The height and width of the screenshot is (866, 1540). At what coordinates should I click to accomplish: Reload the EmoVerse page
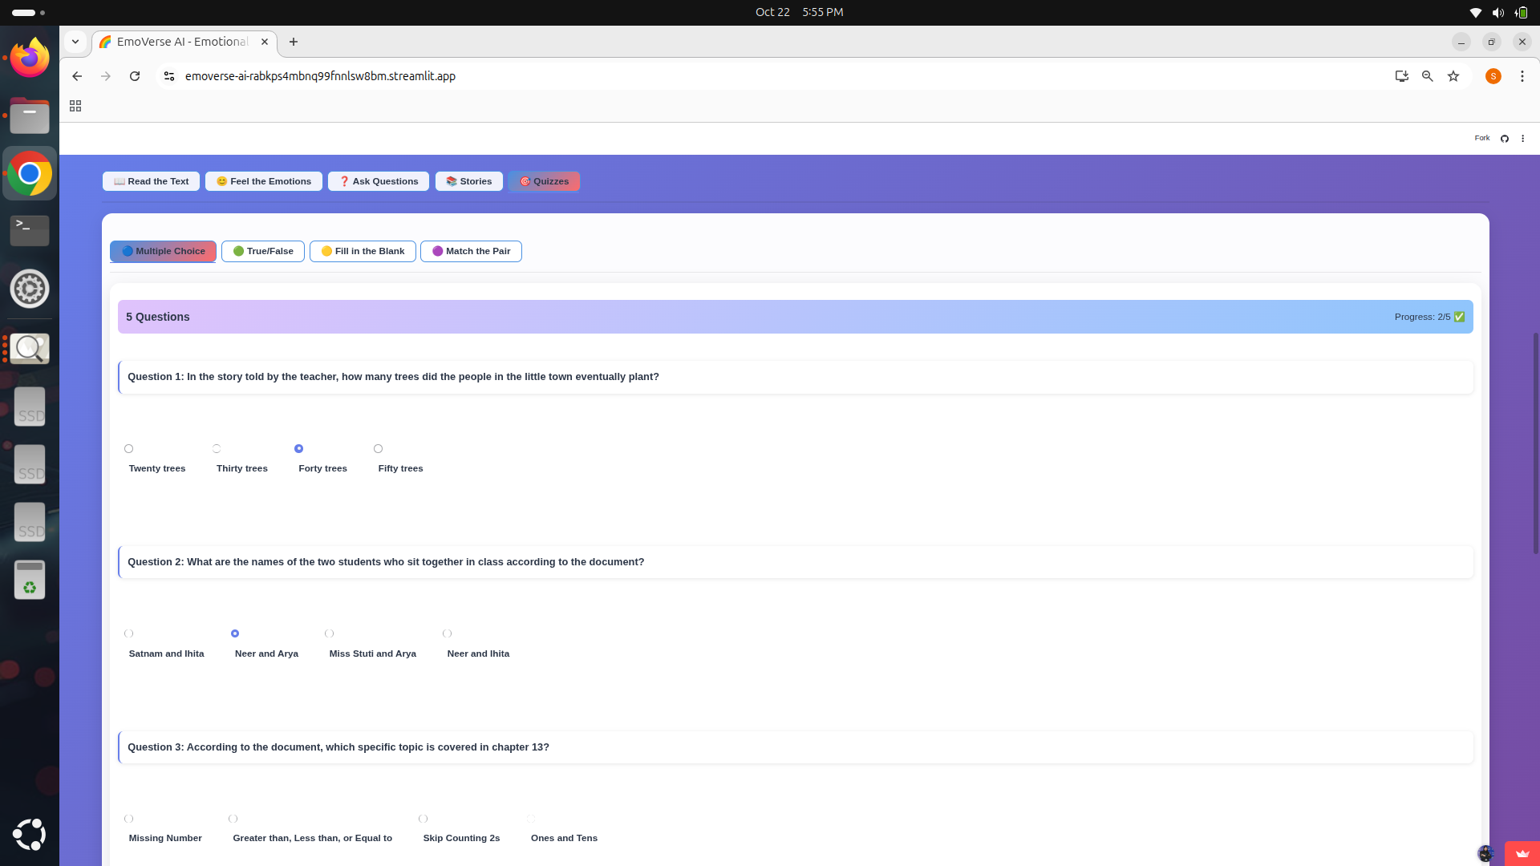[135, 76]
